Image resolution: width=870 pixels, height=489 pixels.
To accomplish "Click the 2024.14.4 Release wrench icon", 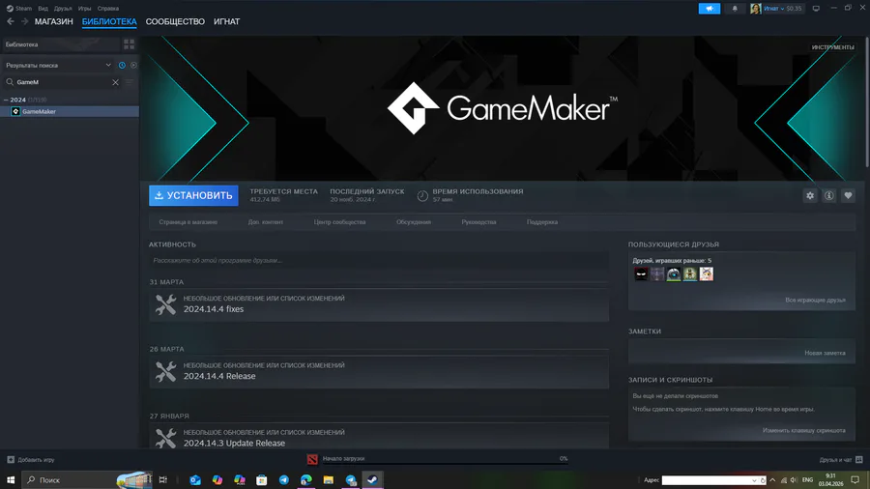I will coord(165,371).
